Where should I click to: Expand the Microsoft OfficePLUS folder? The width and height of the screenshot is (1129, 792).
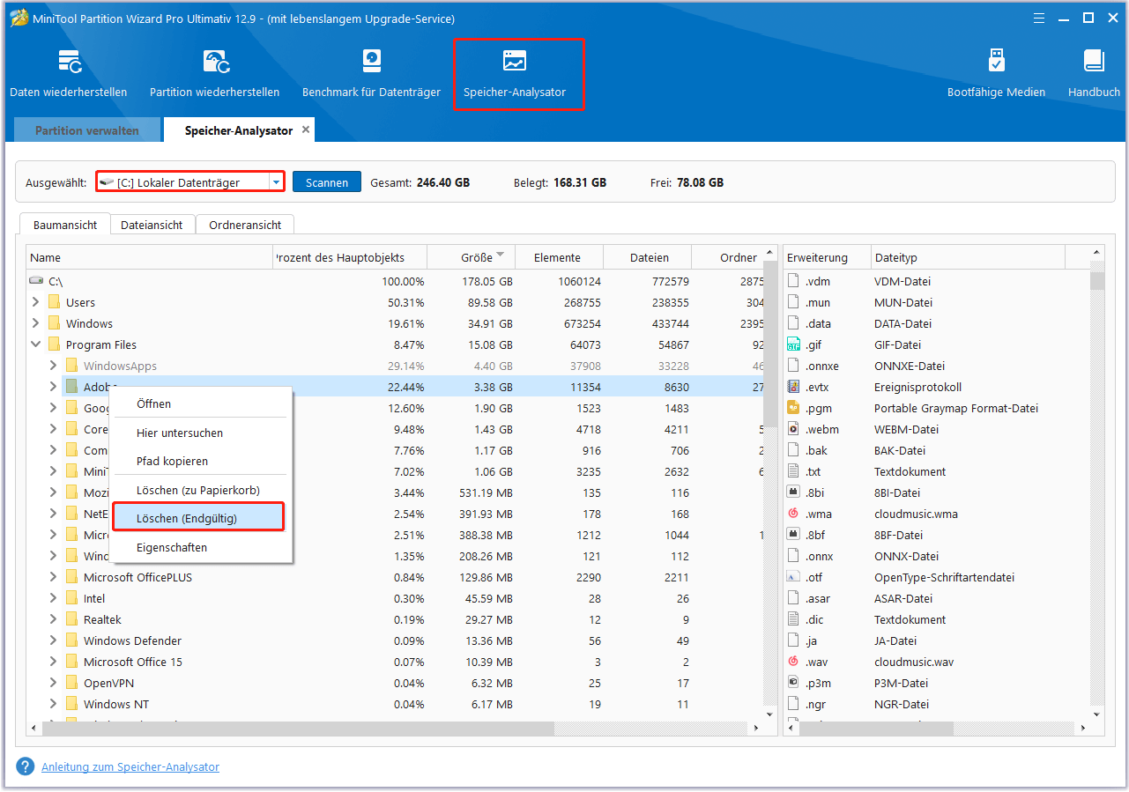tap(53, 577)
